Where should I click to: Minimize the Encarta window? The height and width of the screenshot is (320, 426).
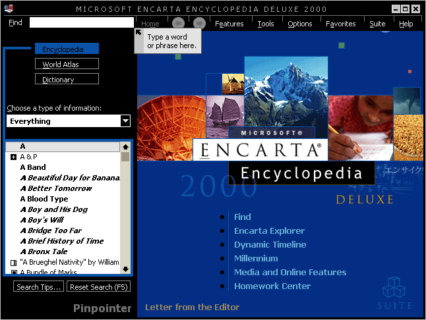[x=396, y=9]
